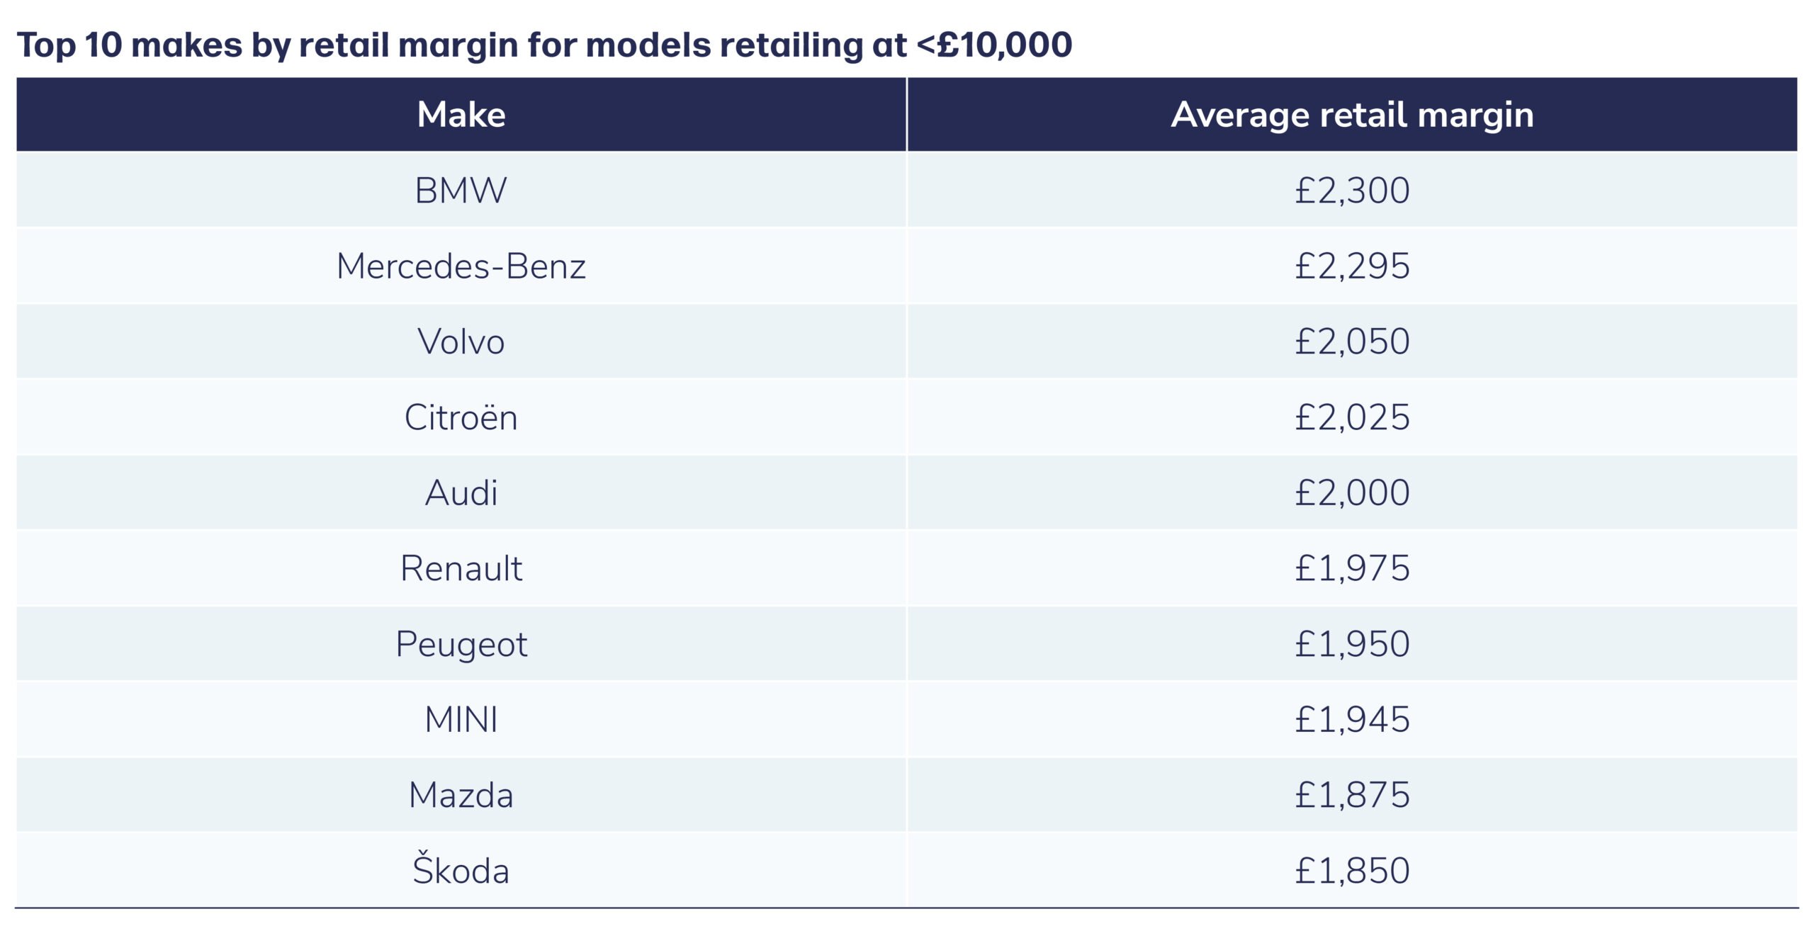This screenshot has height=948, width=1814.
Task: Select the Peugeot make cell
Action: (x=461, y=644)
